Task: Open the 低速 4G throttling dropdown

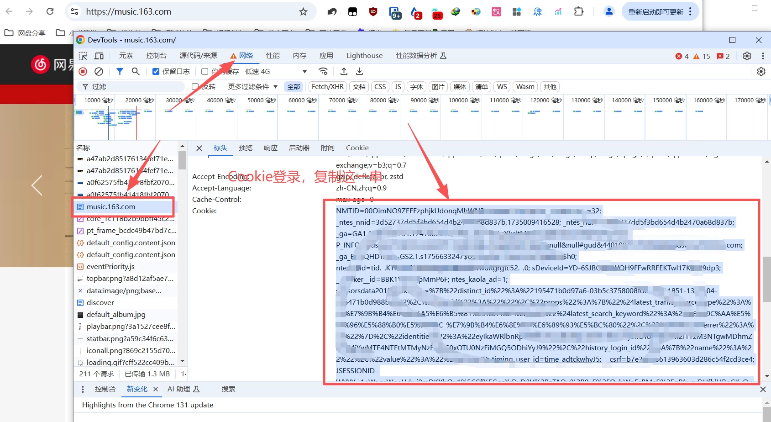Action: [276, 72]
